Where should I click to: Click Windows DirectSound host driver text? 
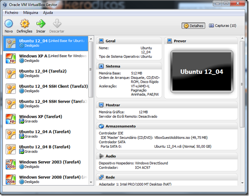(x=151, y=163)
